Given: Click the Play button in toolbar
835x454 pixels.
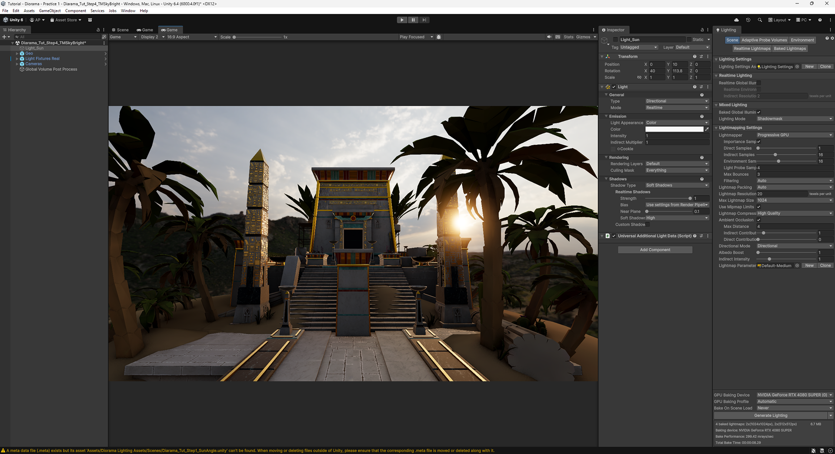Looking at the screenshot, I should coord(402,20).
